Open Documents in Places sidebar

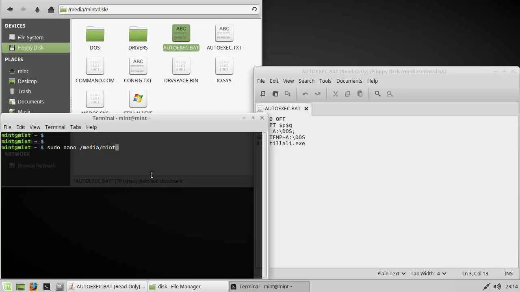35,101
